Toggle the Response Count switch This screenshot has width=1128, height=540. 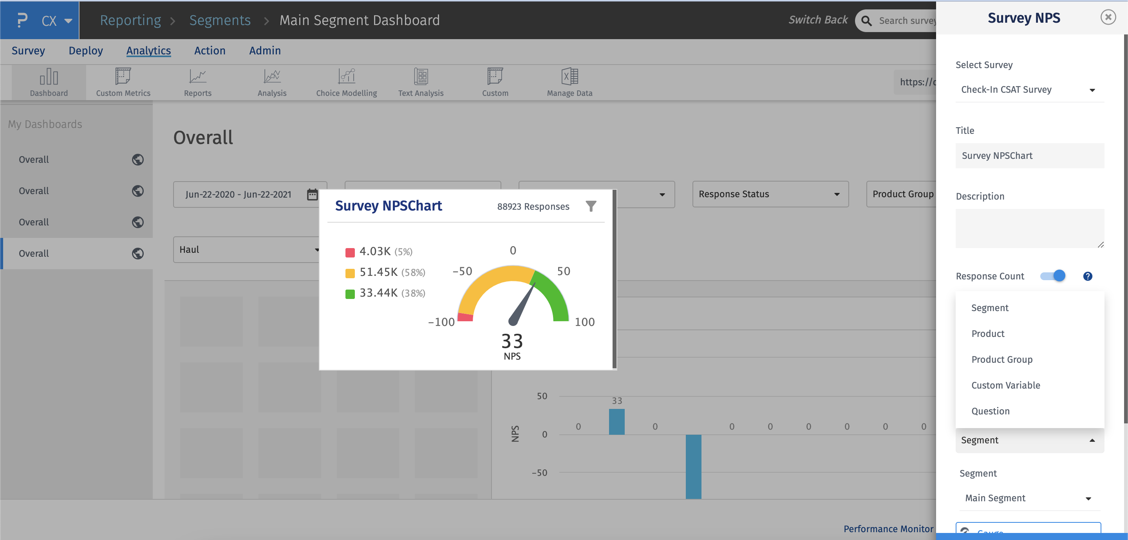1053,276
